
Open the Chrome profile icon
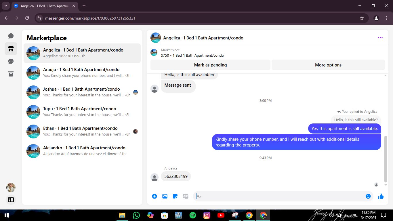tap(376, 18)
